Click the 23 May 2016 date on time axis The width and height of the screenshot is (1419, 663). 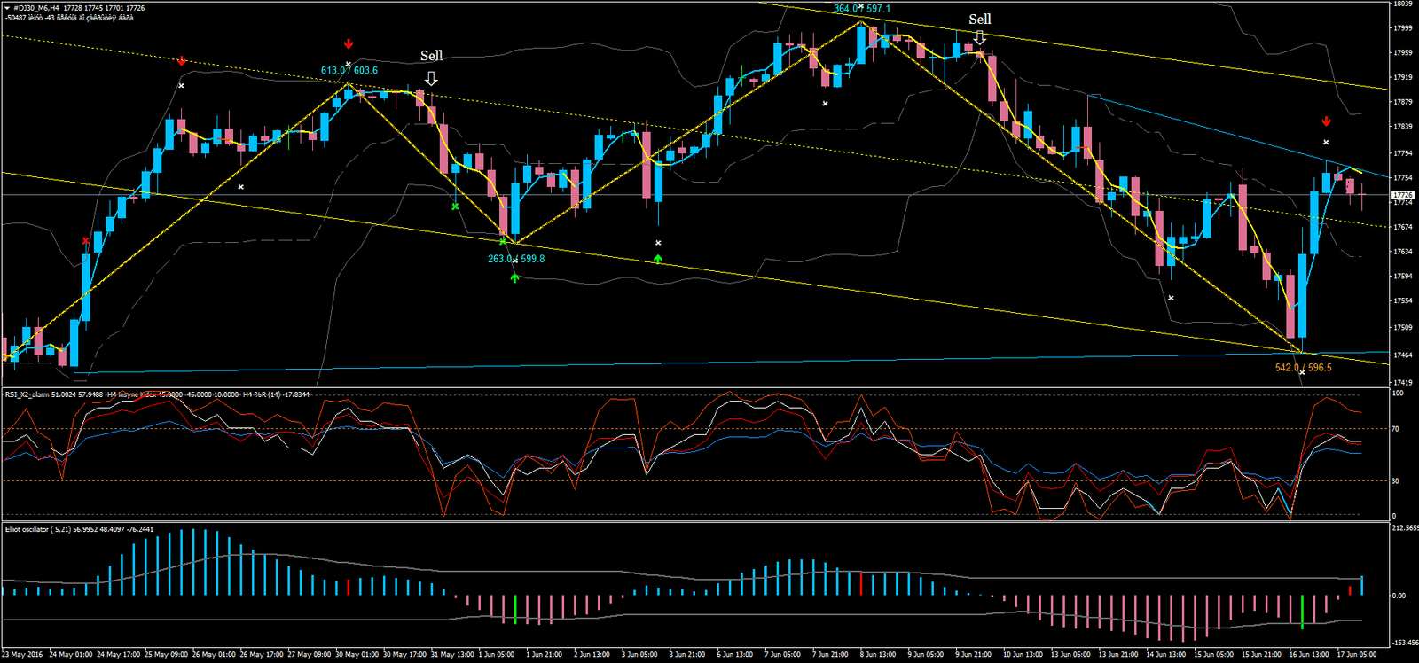[23, 655]
